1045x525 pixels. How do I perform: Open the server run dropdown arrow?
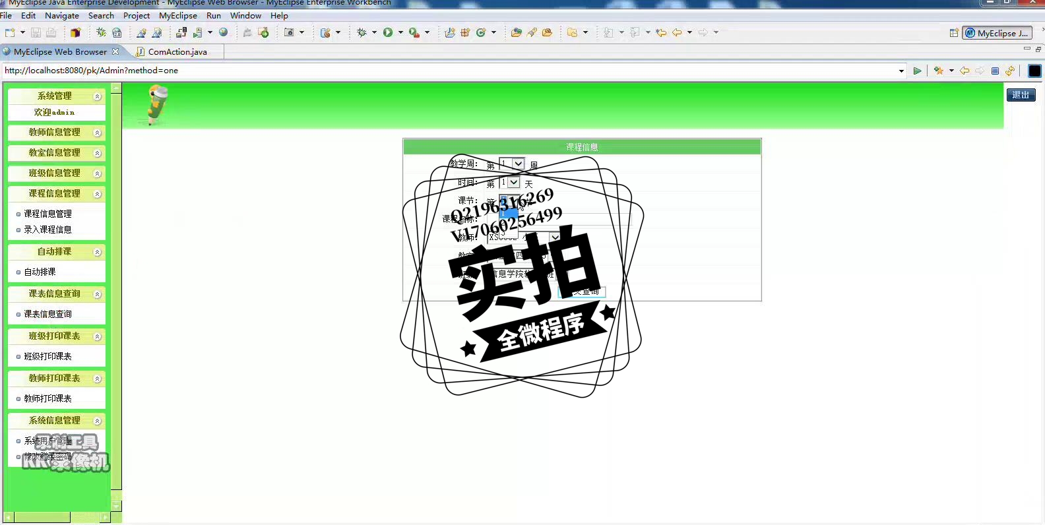coord(210,32)
